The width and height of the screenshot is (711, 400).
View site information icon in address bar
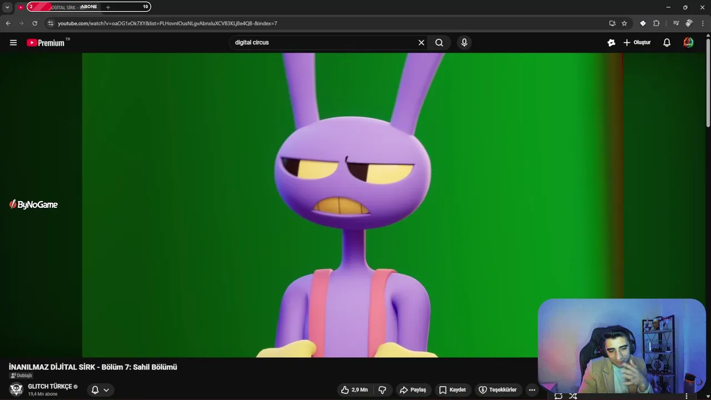[50, 23]
